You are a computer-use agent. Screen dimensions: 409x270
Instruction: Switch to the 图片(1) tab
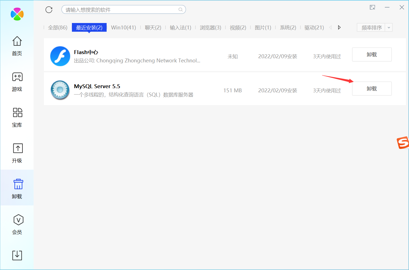[263, 27]
